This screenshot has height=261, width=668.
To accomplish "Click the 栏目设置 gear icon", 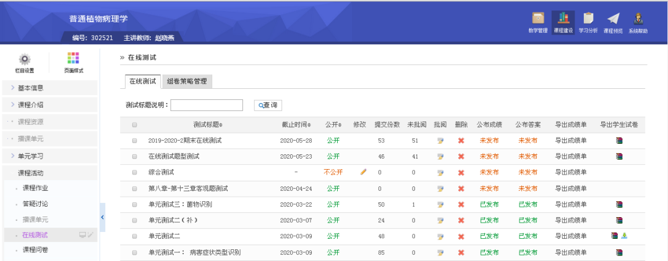I will pyautogui.click(x=25, y=59).
